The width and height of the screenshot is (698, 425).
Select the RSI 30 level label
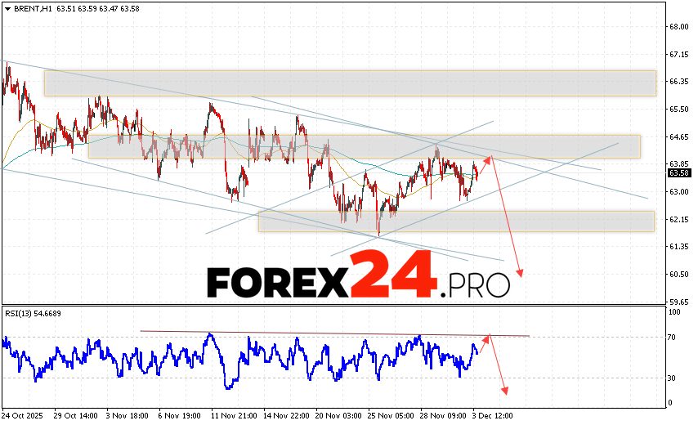(674, 378)
